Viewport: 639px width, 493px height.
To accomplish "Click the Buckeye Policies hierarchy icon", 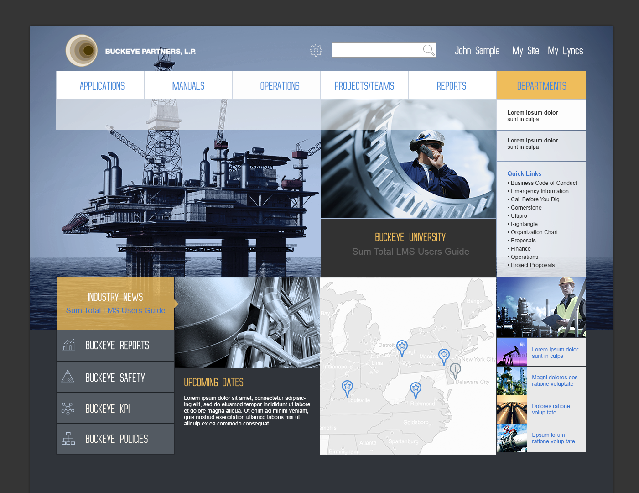I will [x=68, y=439].
